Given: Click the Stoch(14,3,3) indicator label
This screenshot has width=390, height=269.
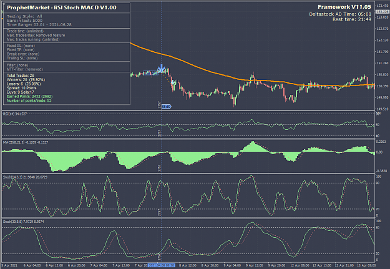Looking at the screenshot, I should [25, 177].
